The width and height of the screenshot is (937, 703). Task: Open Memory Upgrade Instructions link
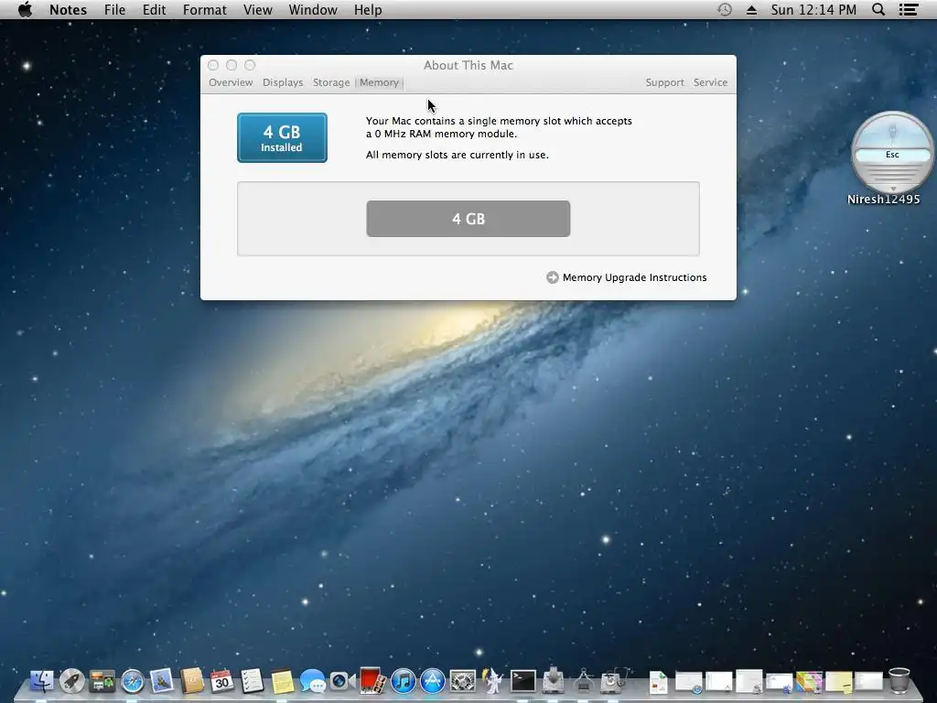(x=635, y=277)
